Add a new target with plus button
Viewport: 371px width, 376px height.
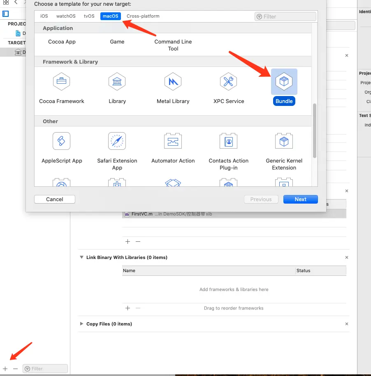point(5,369)
